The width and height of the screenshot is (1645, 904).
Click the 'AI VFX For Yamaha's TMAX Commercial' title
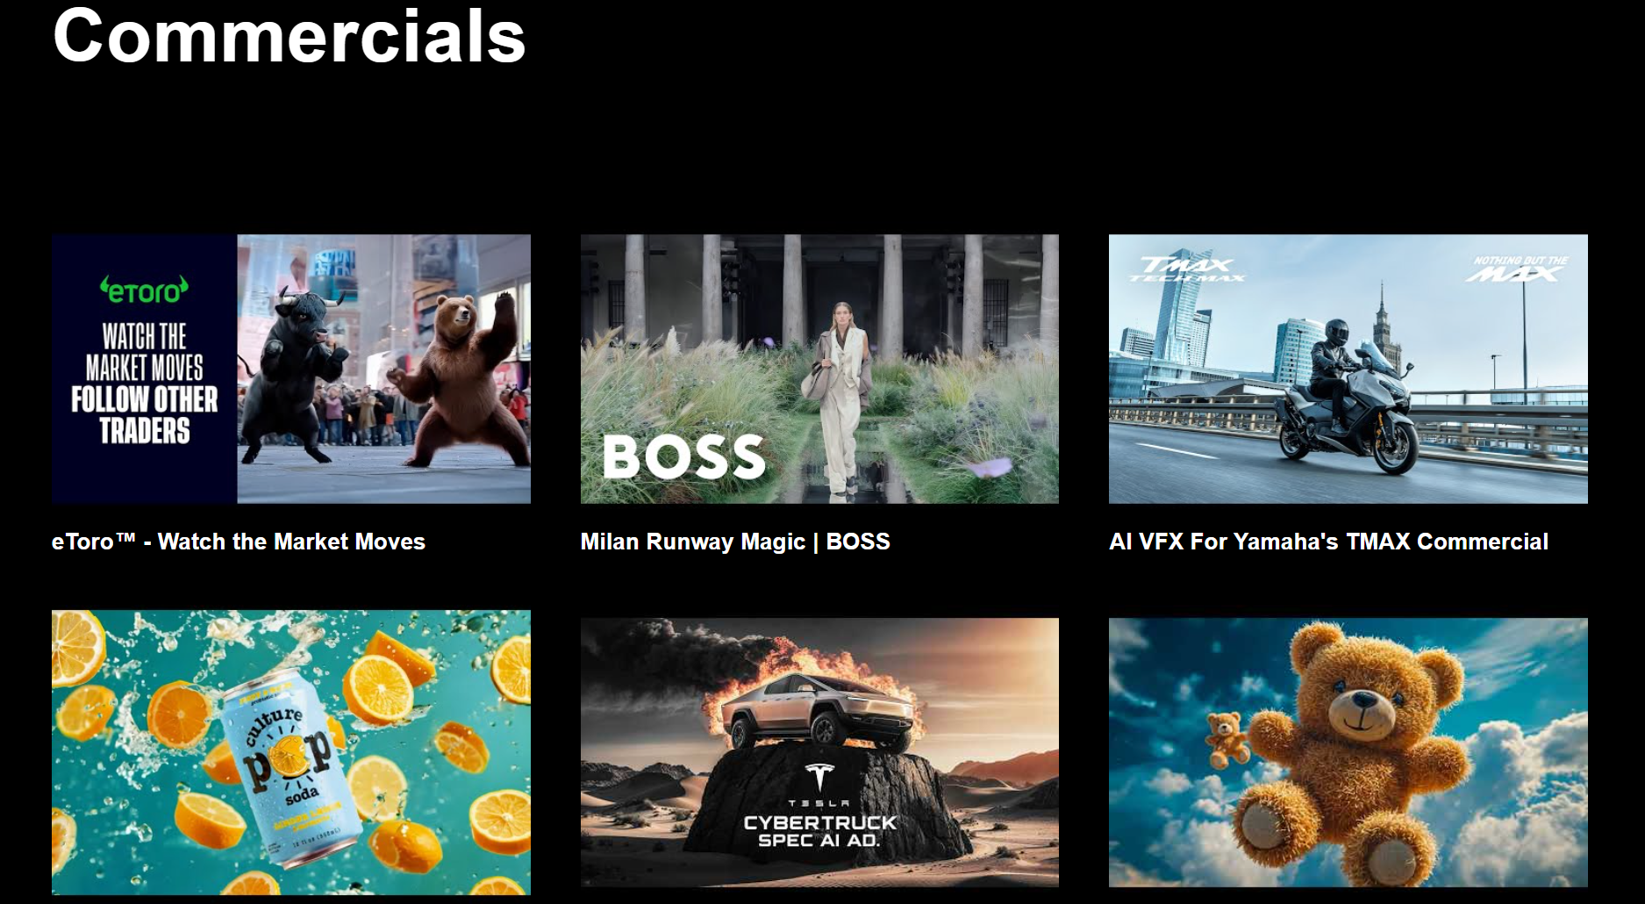tap(1329, 542)
